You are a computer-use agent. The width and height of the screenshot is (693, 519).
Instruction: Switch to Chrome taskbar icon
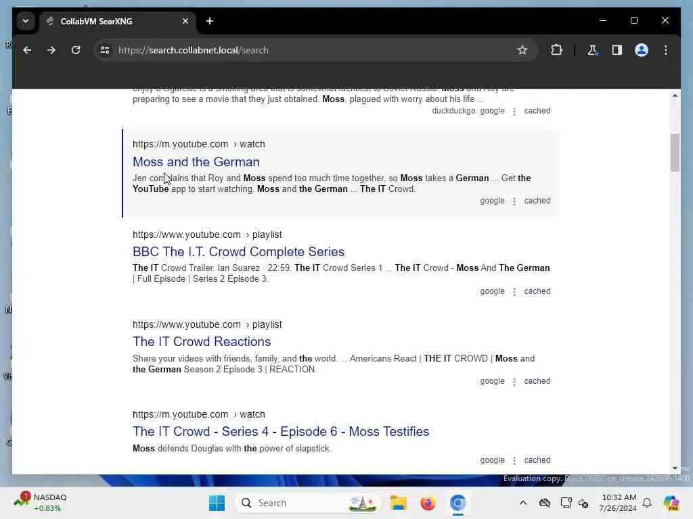(x=458, y=503)
